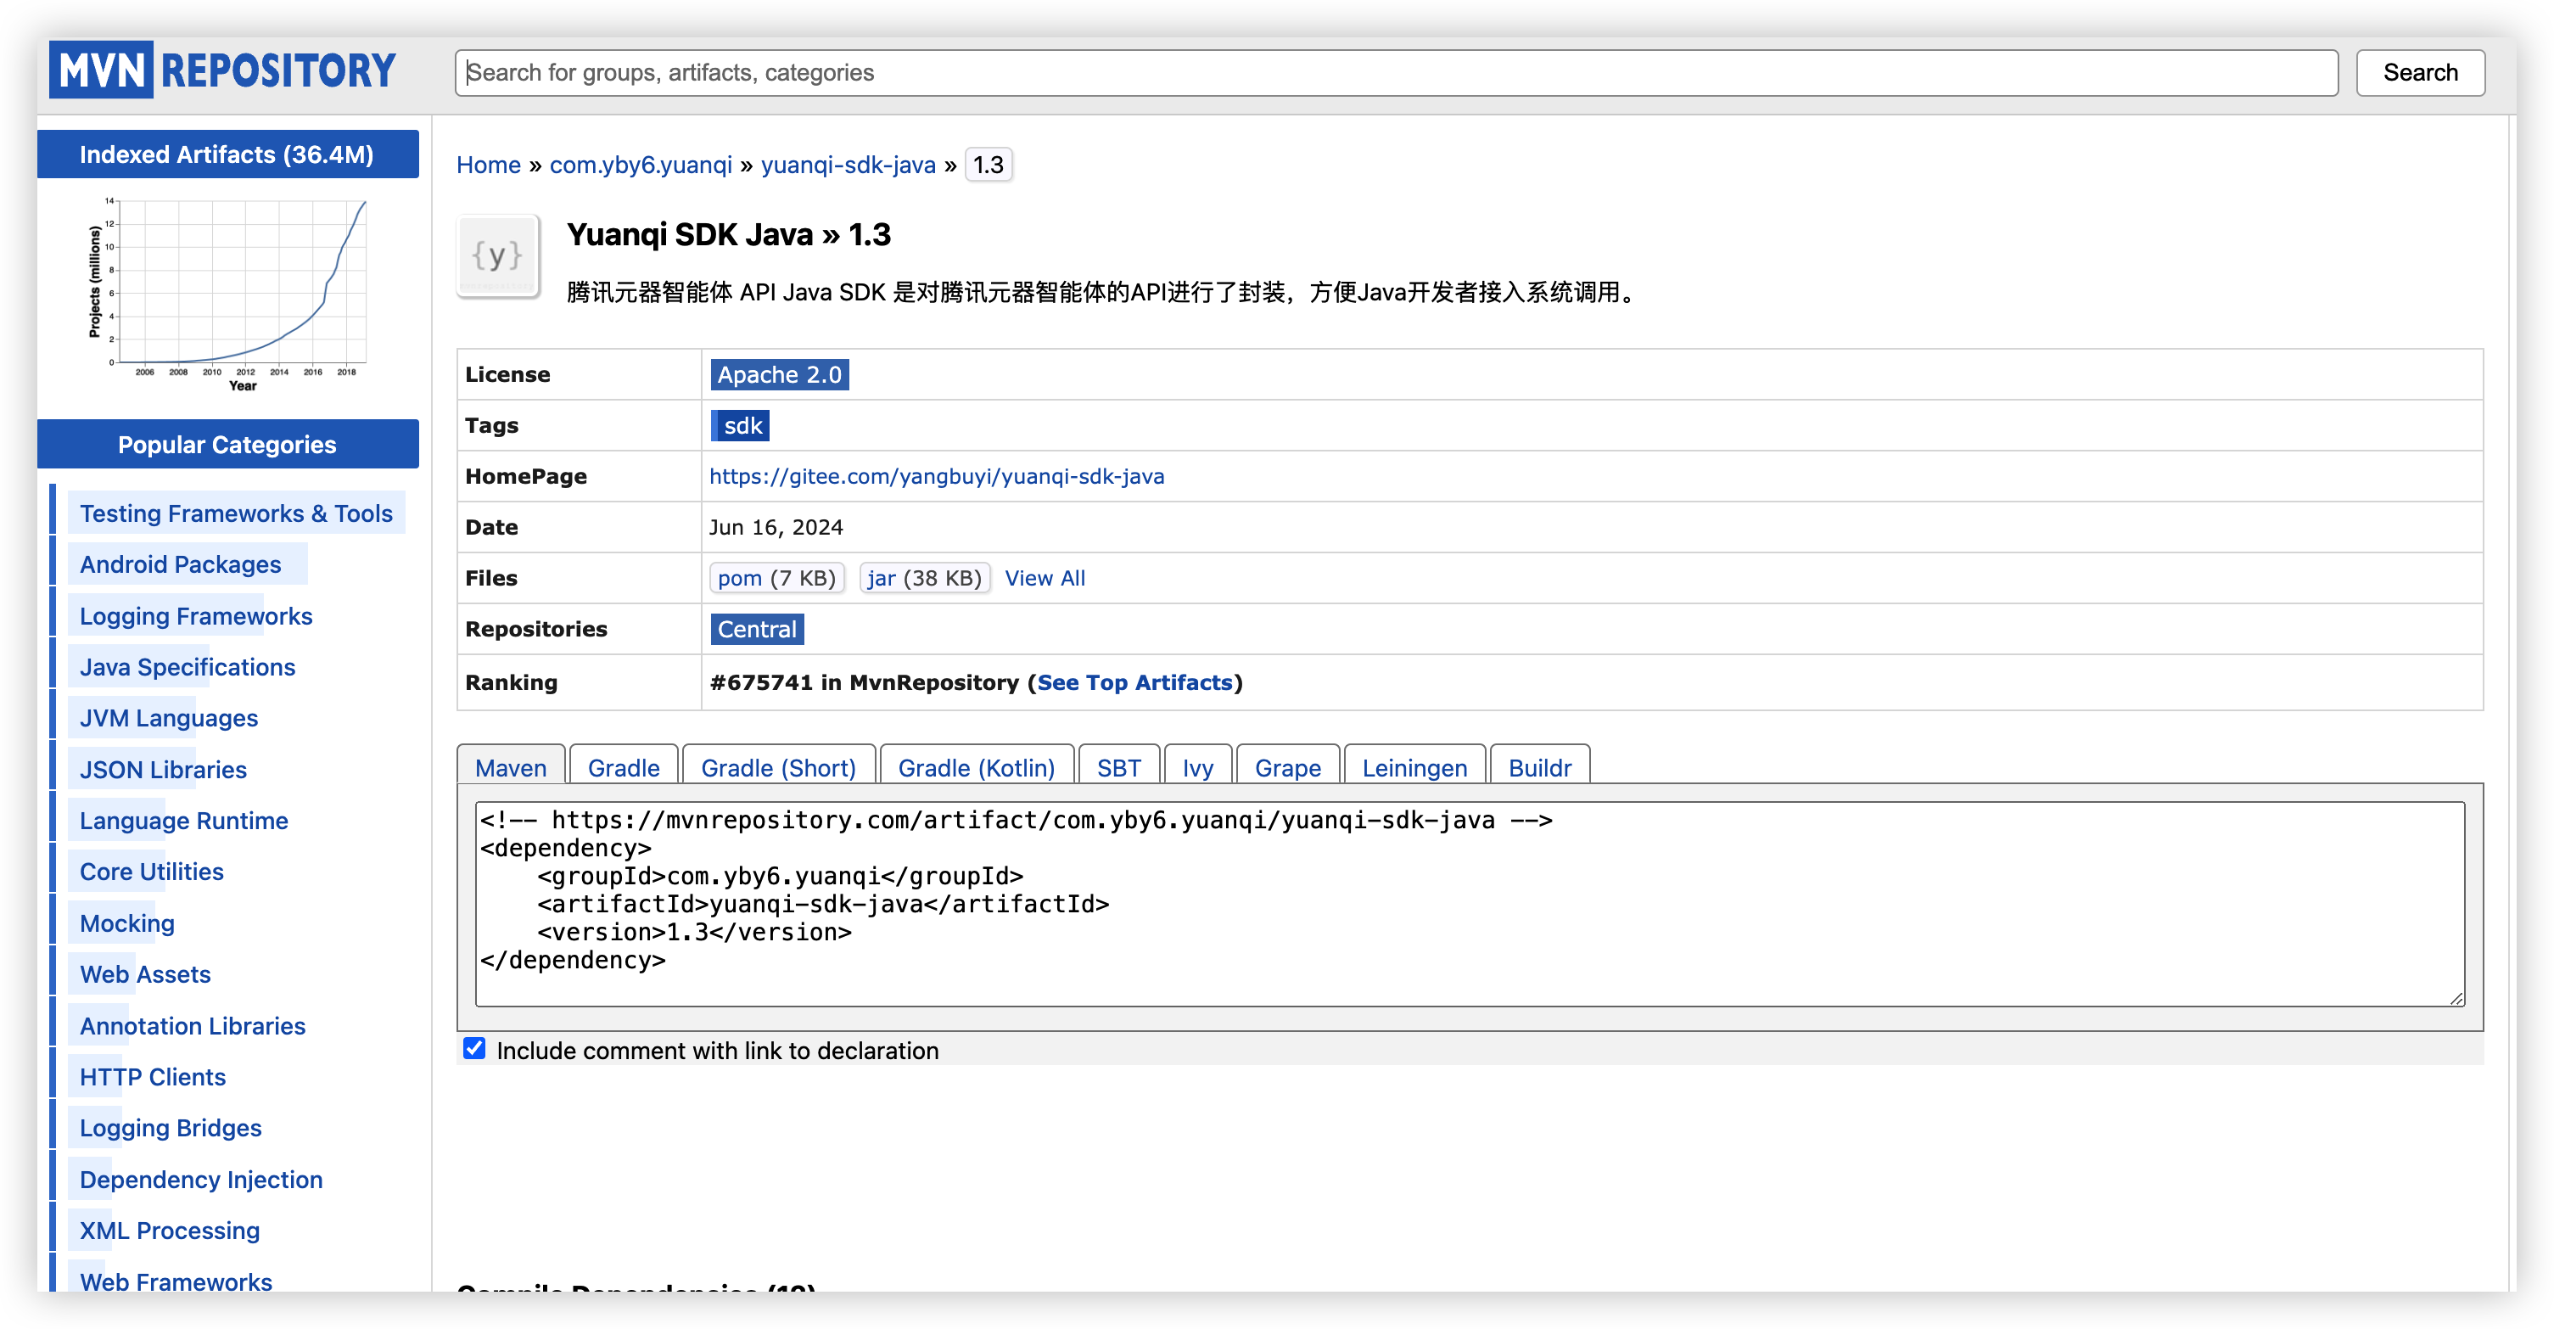The image size is (2554, 1329).
Task: Click the Yuanqi SDK Java » 1.3 heading
Action: click(729, 234)
